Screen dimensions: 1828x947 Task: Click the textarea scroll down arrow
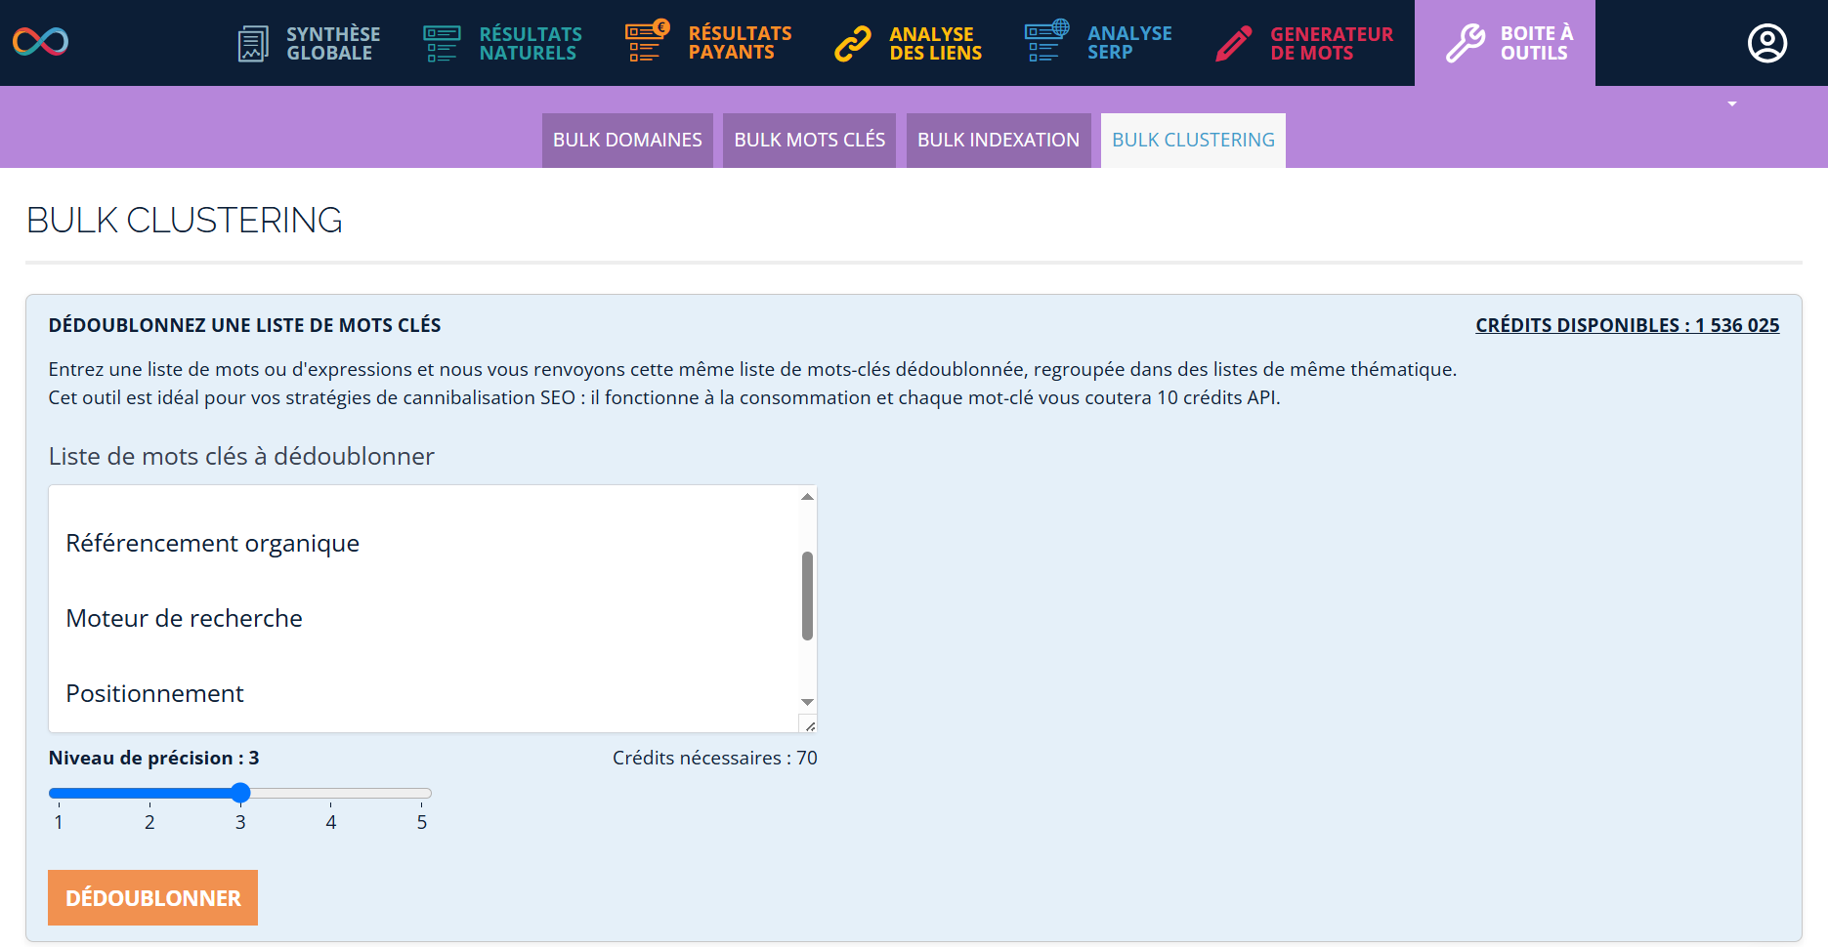tap(807, 702)
